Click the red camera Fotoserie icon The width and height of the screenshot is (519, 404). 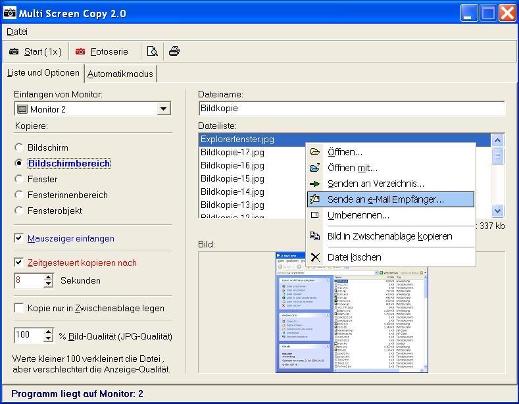coord(80,51)
